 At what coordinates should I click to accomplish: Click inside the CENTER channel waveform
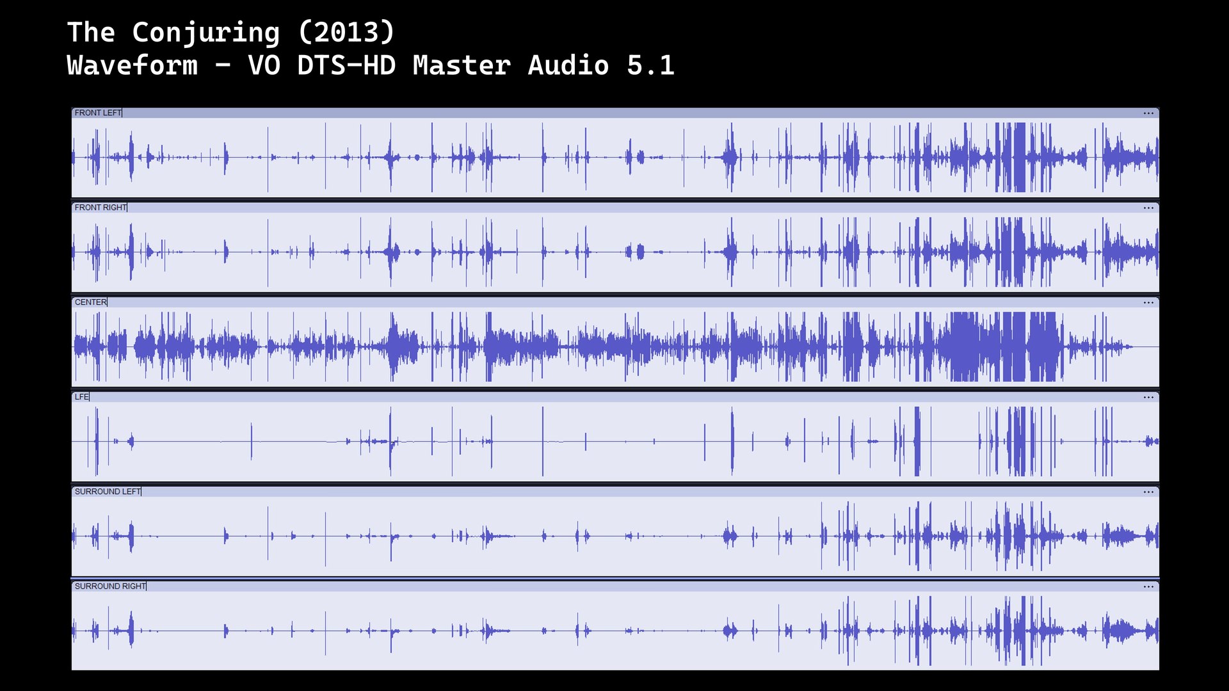coord(615,347)
